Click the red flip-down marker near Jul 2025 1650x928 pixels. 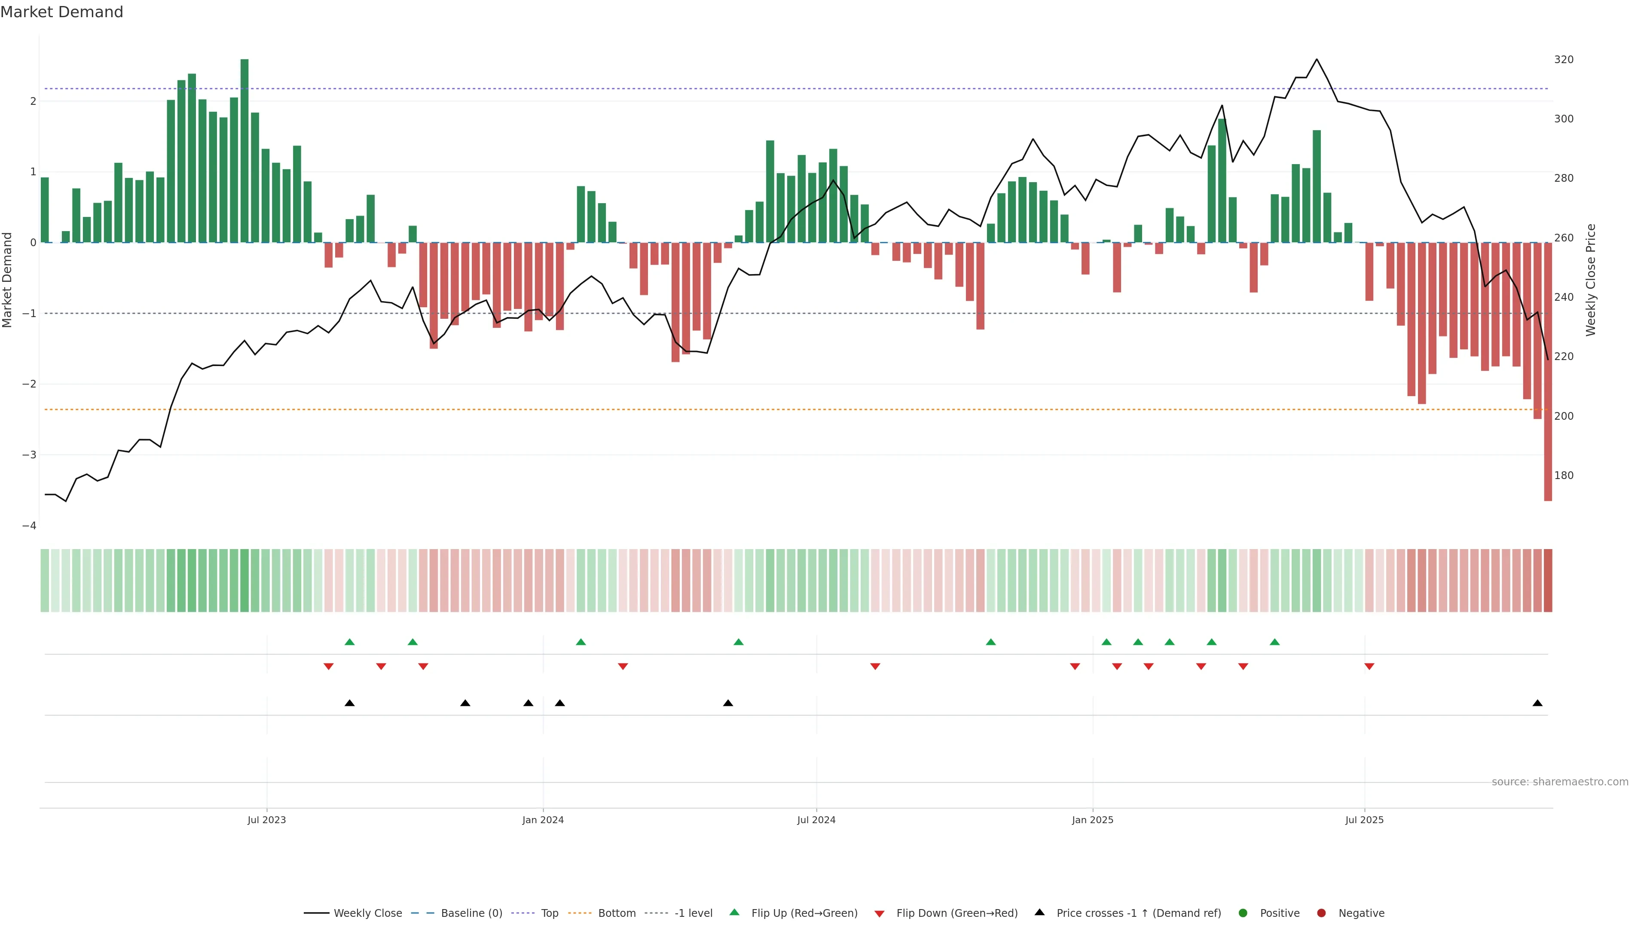pyautogui.click(x=1369, y=667)
